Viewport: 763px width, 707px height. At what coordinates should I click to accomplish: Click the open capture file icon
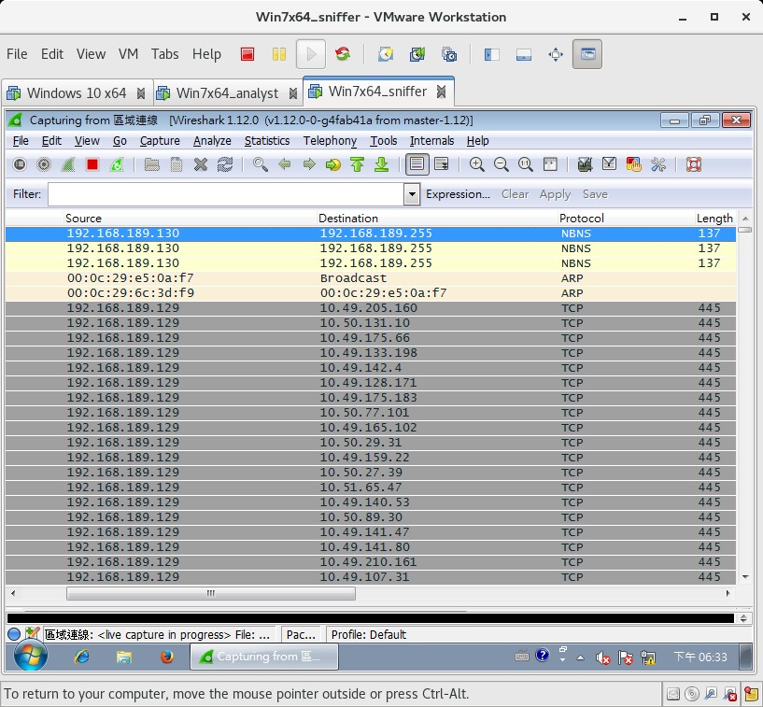152,164
